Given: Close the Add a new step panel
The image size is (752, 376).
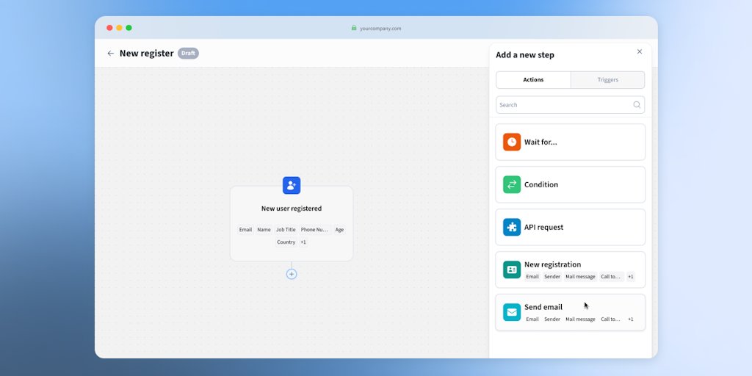Looking at the screenshot, I should click(x=640, y=52).
